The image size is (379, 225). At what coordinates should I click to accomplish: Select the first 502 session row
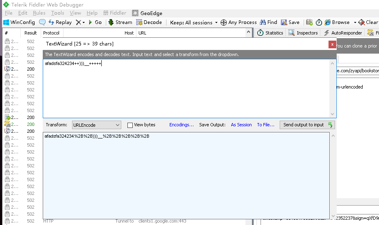(x=23, y=41)
